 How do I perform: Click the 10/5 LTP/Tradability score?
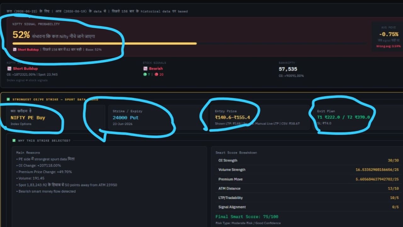(x=394, y=198)
